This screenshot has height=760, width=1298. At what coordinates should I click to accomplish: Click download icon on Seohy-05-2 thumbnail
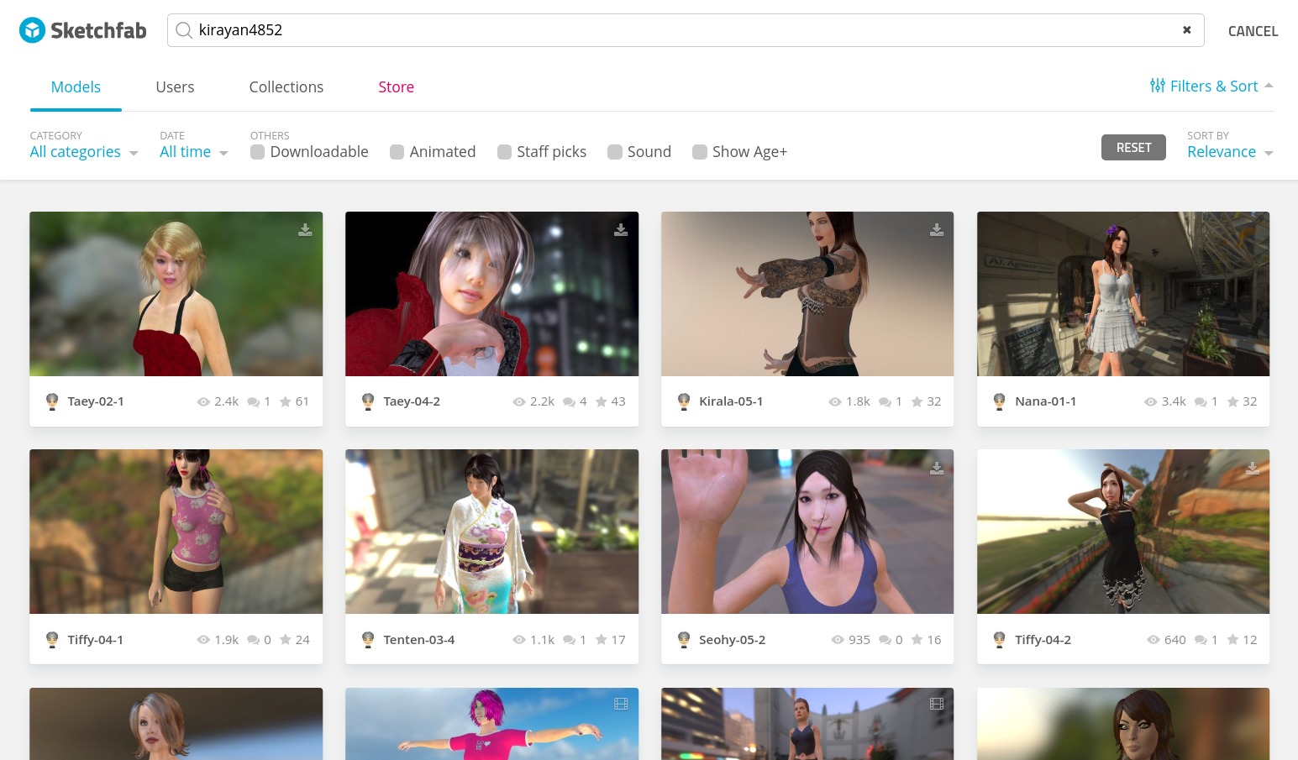pos(937,468)
